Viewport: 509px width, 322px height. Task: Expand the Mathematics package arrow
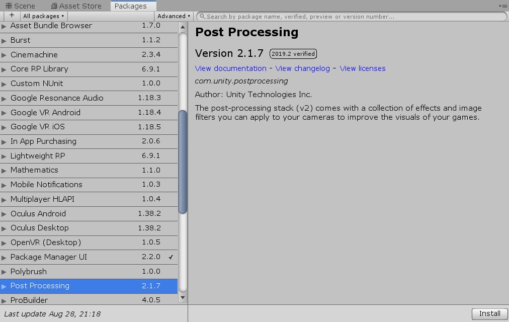click(x=4, y=171)
